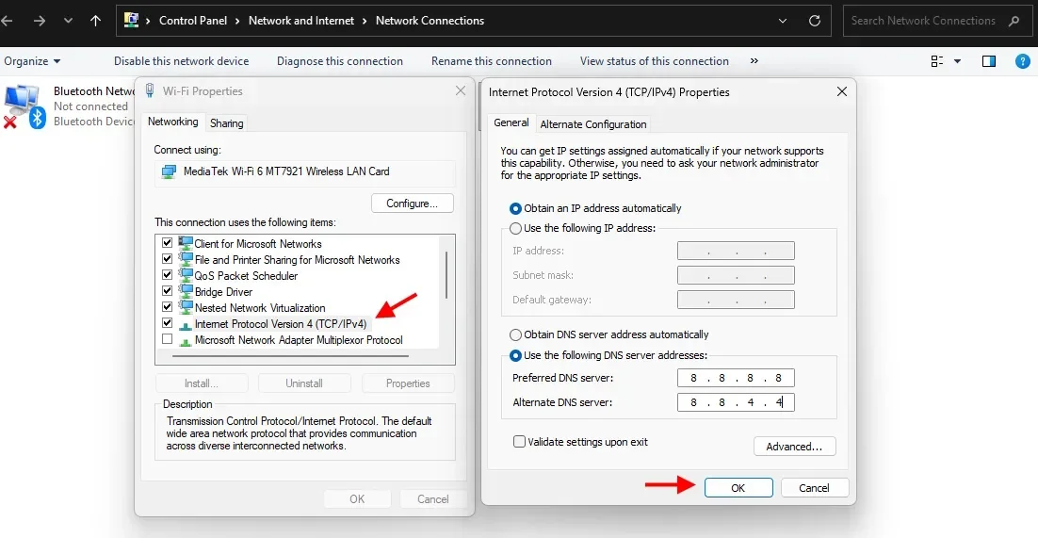Uncheck Internet Protocol Version 4 (TCP/IPv4)
The height and width of the screenshot is (538, 1038).
(x=167, y=323)
